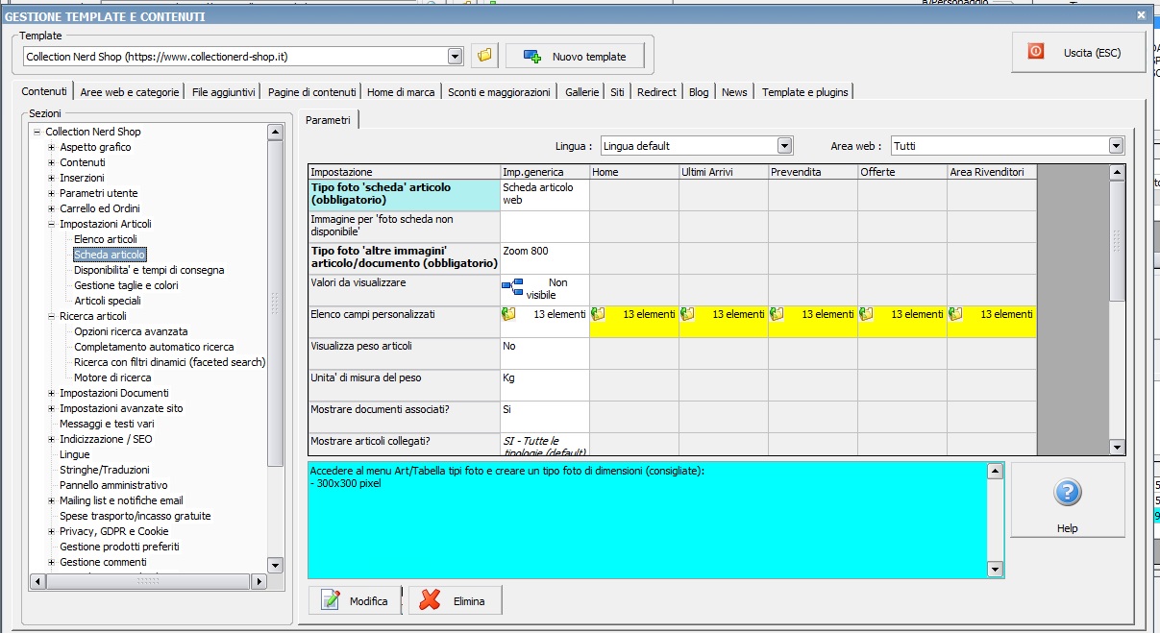This screenshot has width=1160, height=633.
Task: Open the Area Rivenditori 13 elementi icon
Action: click(x=956, y=314)
